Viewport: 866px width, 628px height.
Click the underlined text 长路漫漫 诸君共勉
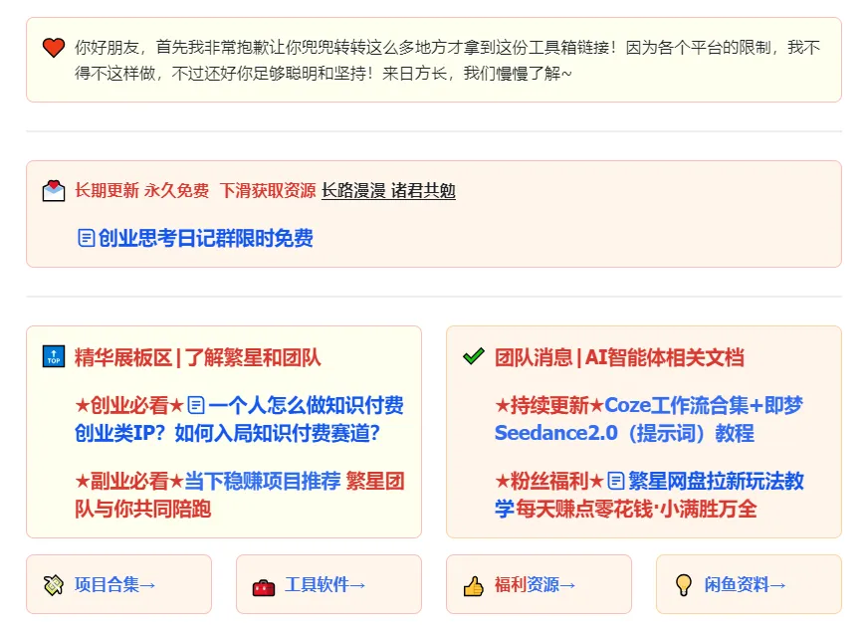(x=389, y=190)
